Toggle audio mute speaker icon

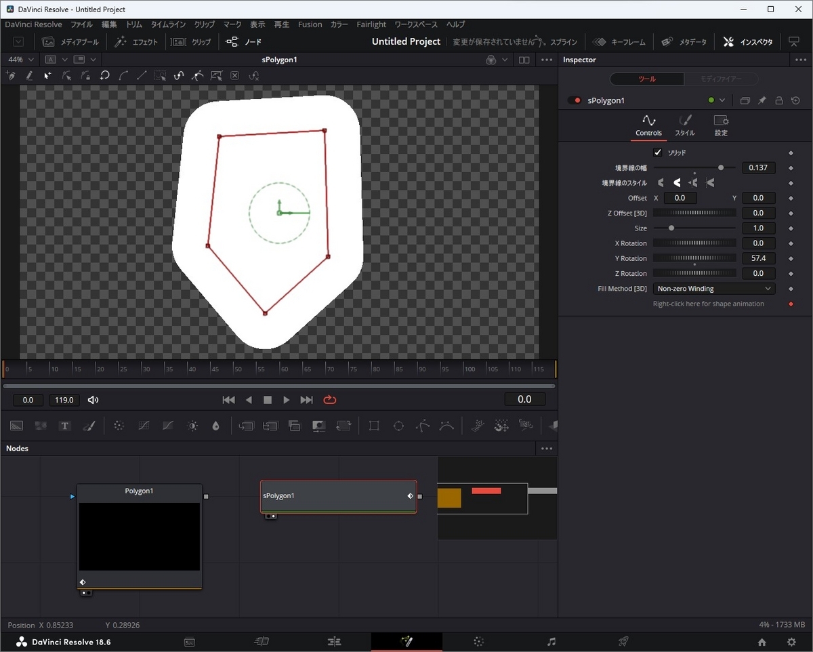[x=93, y=400]
